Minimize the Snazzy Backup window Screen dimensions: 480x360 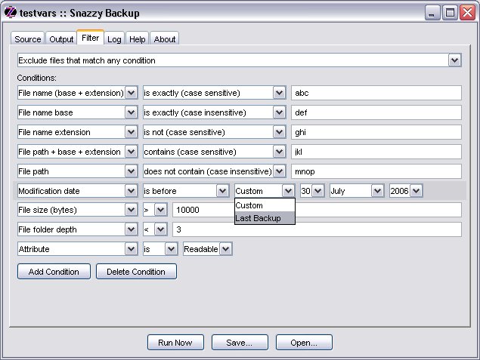[x=432, y=13]
